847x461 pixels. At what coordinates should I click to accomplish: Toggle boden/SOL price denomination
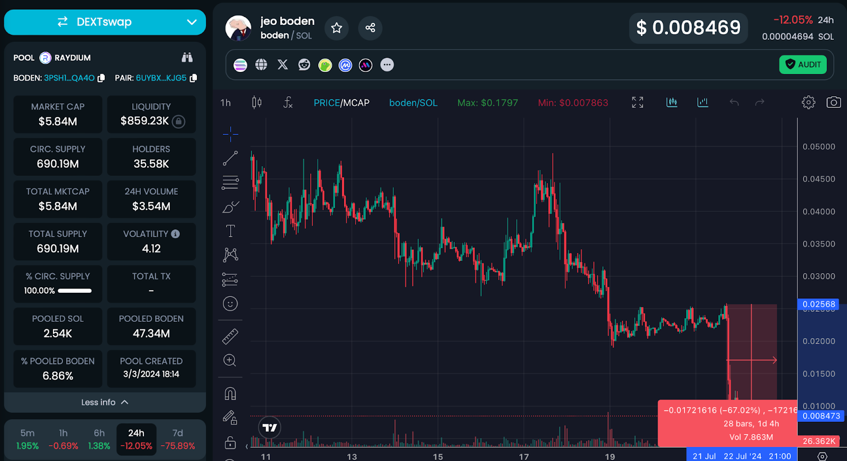coord(413,103)
